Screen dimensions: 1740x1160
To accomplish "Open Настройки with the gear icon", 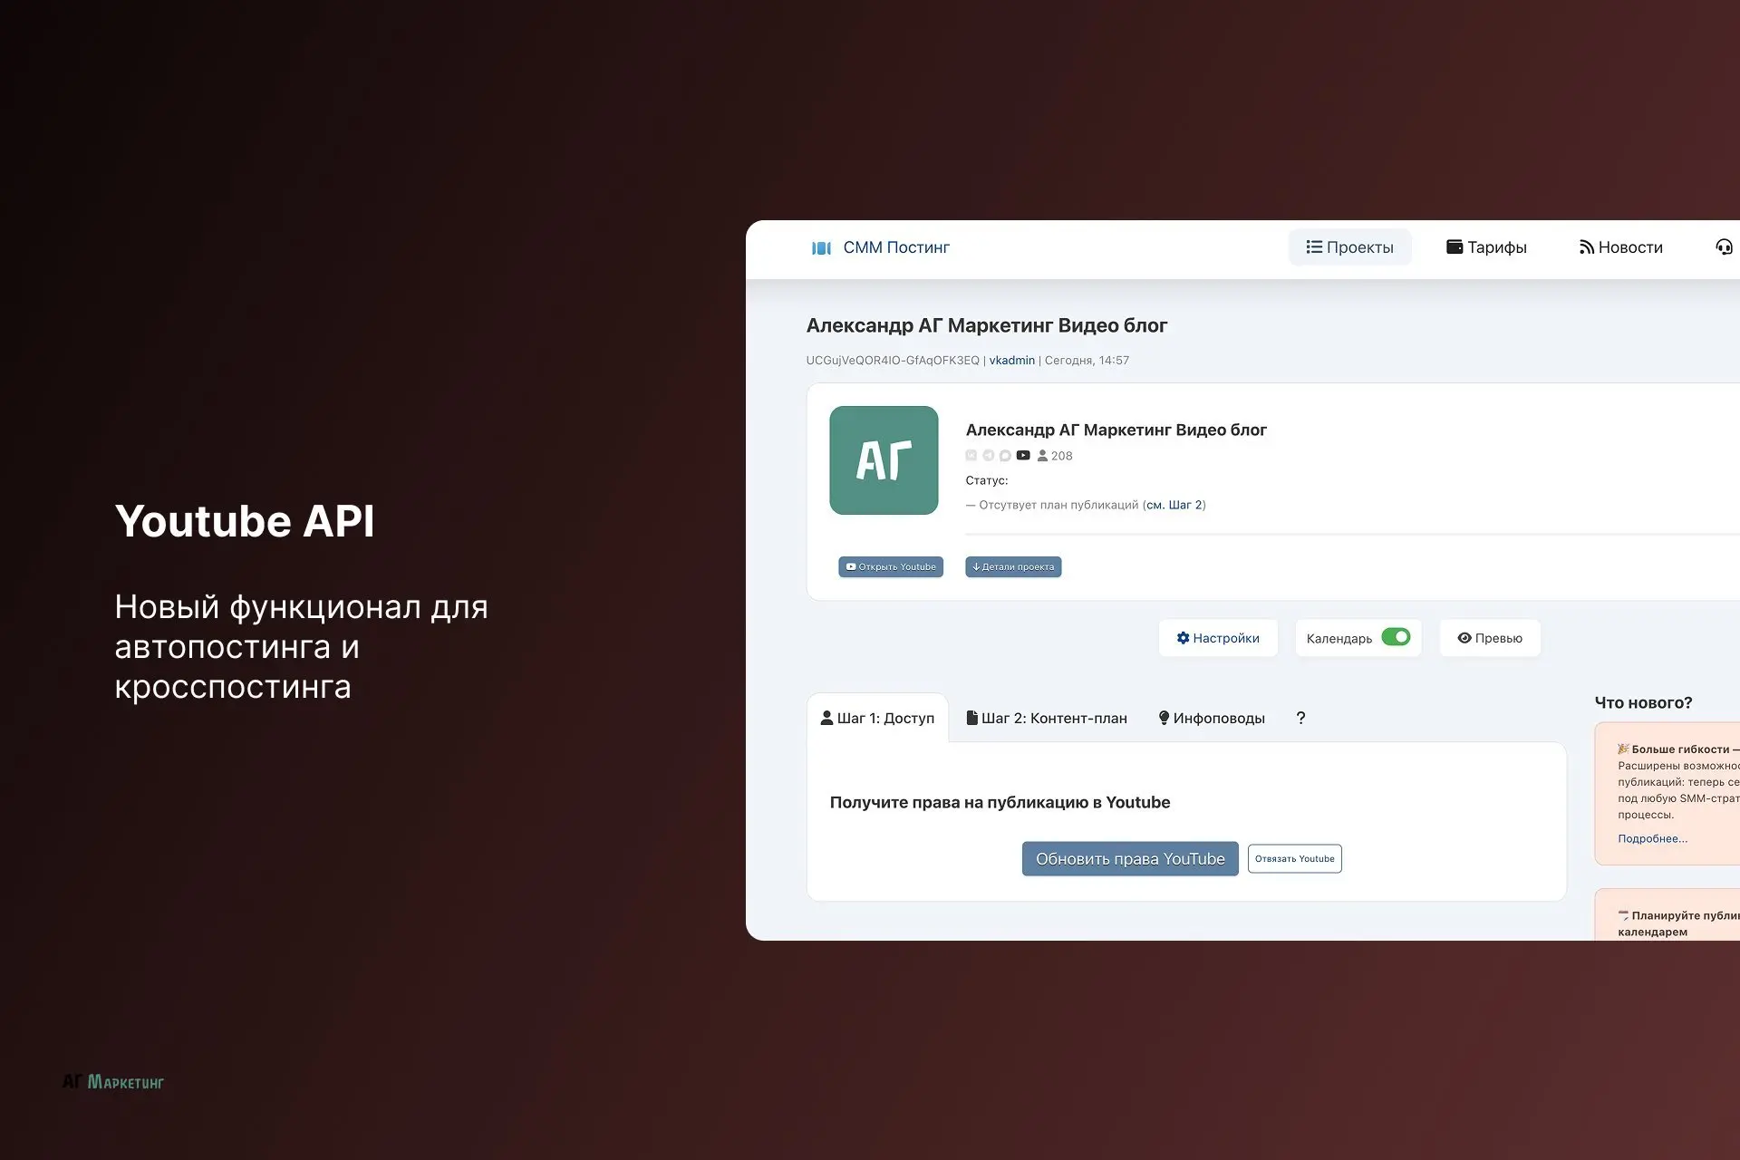I will point(1218,638).
